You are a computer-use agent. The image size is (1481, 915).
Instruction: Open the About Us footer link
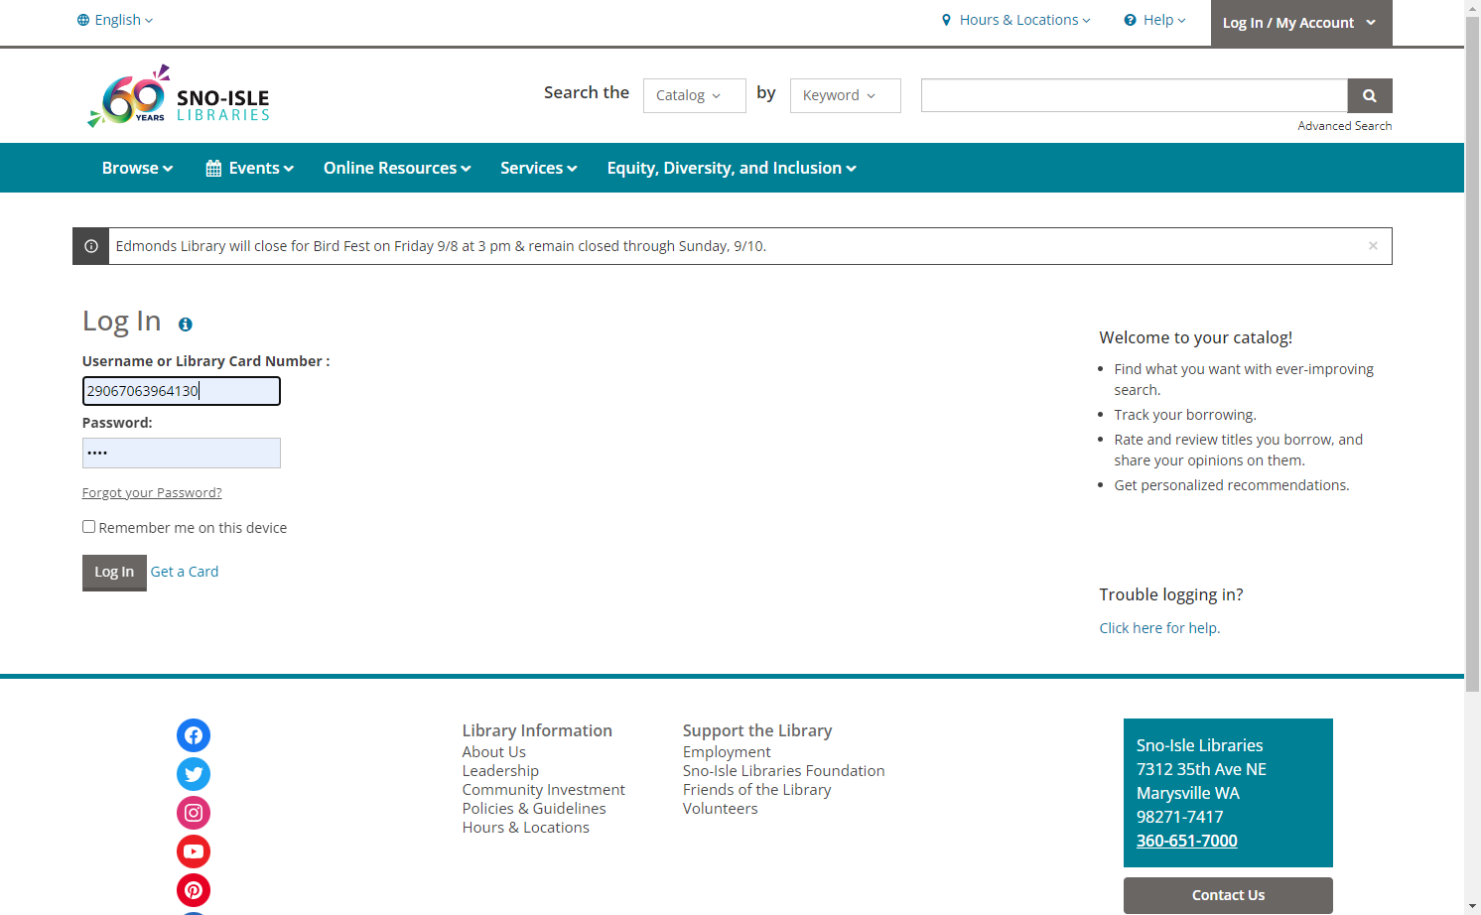coord(494,752)
